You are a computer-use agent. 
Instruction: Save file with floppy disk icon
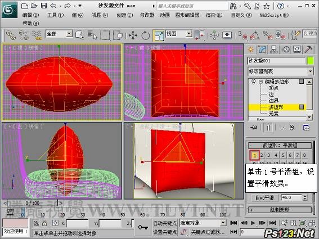44,6
